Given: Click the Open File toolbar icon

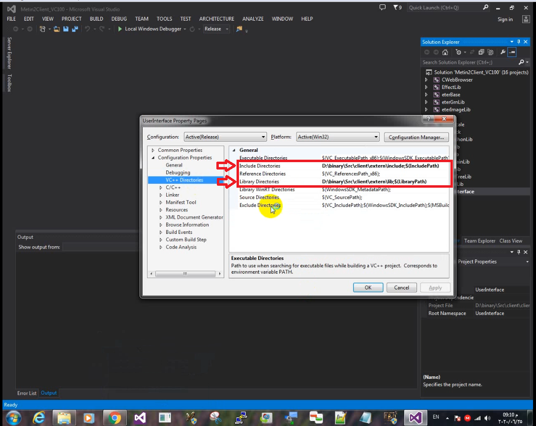Looking at the screenshot, I should (x=57, y=29).
